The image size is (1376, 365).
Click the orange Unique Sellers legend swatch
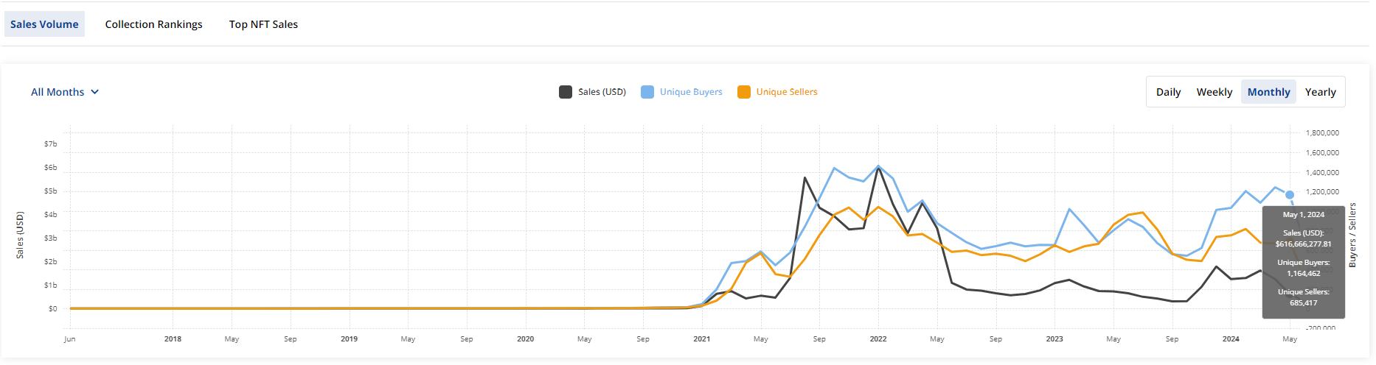point(744,92)
